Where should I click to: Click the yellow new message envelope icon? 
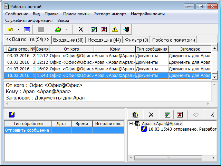(10, 29)
